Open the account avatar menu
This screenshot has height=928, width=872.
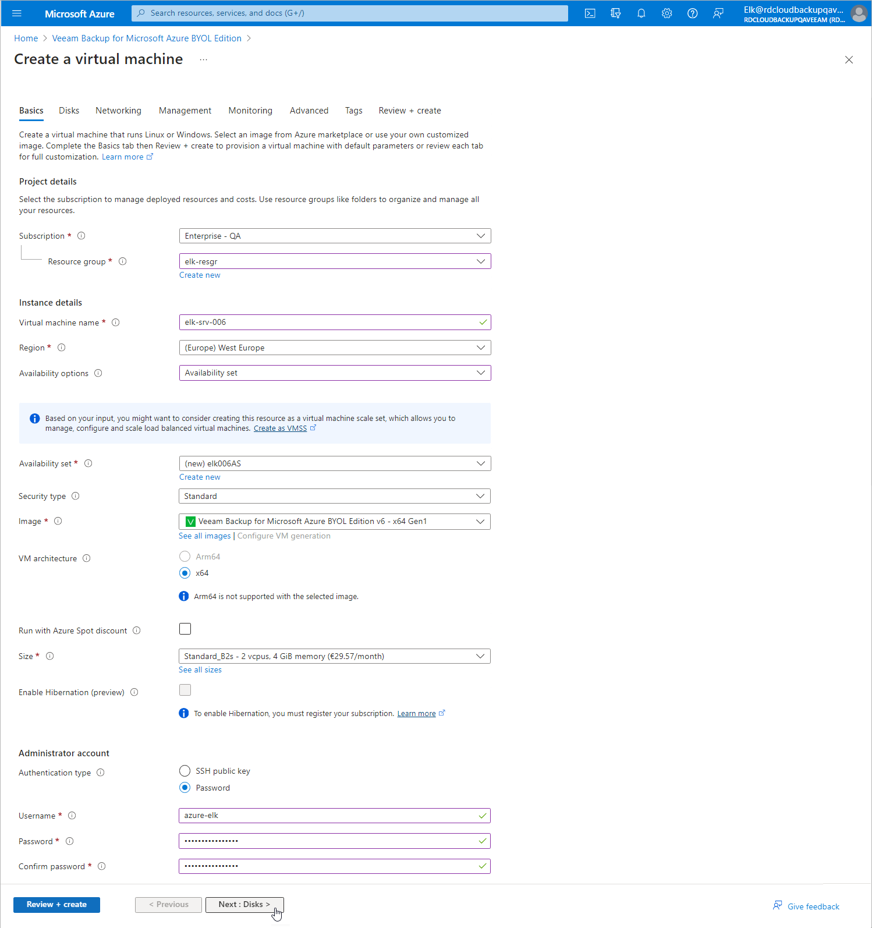tap(859, 13)
